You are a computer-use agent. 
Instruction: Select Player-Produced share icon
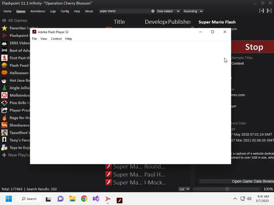click(x=4, y=110)
